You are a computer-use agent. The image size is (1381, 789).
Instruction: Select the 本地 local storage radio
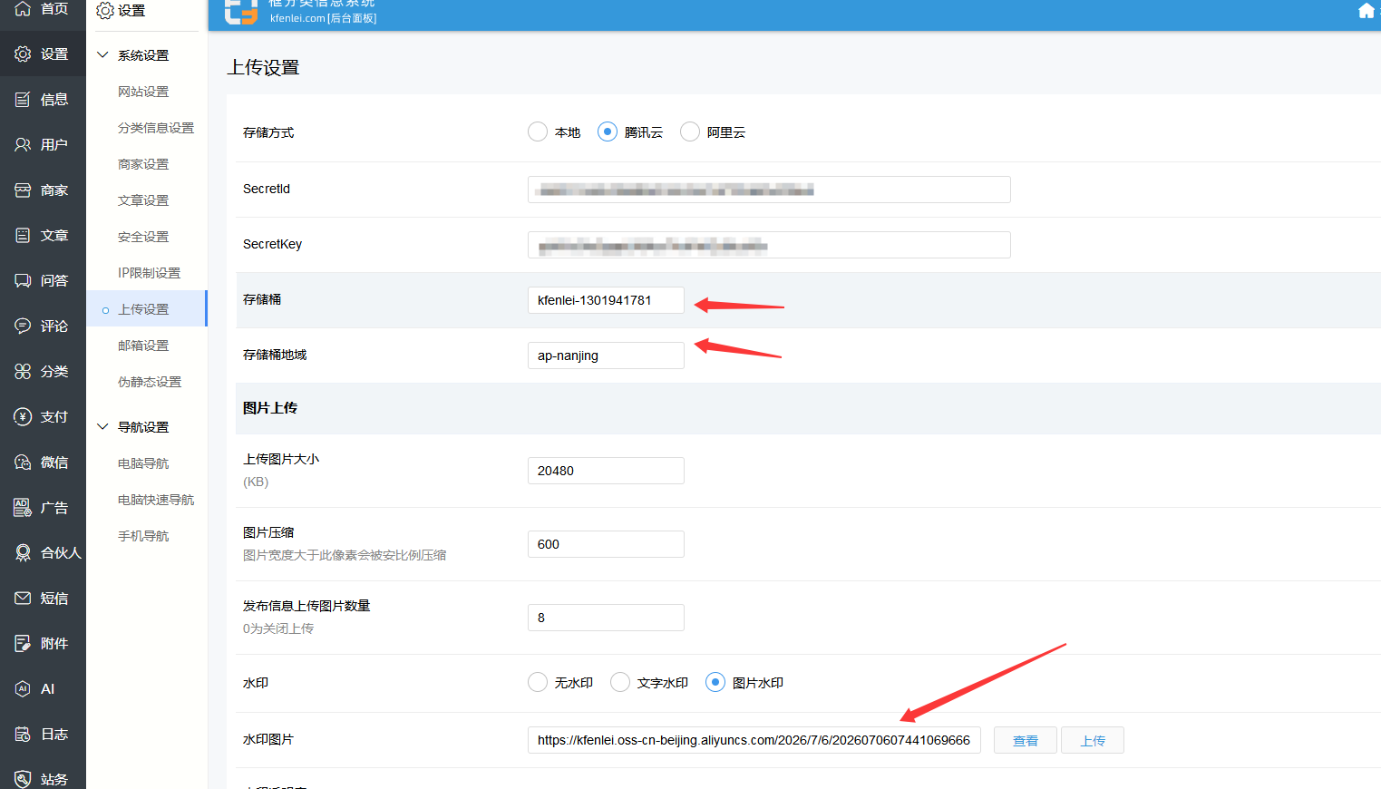(538, 132)
